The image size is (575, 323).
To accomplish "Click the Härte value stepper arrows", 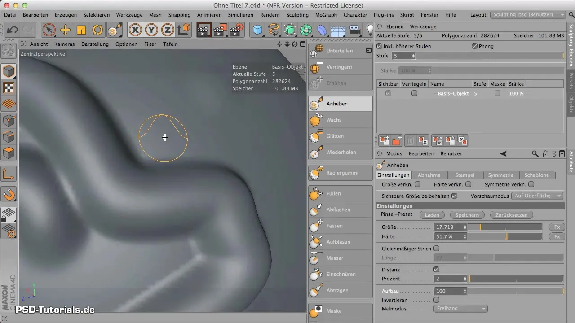I will 465,236.
